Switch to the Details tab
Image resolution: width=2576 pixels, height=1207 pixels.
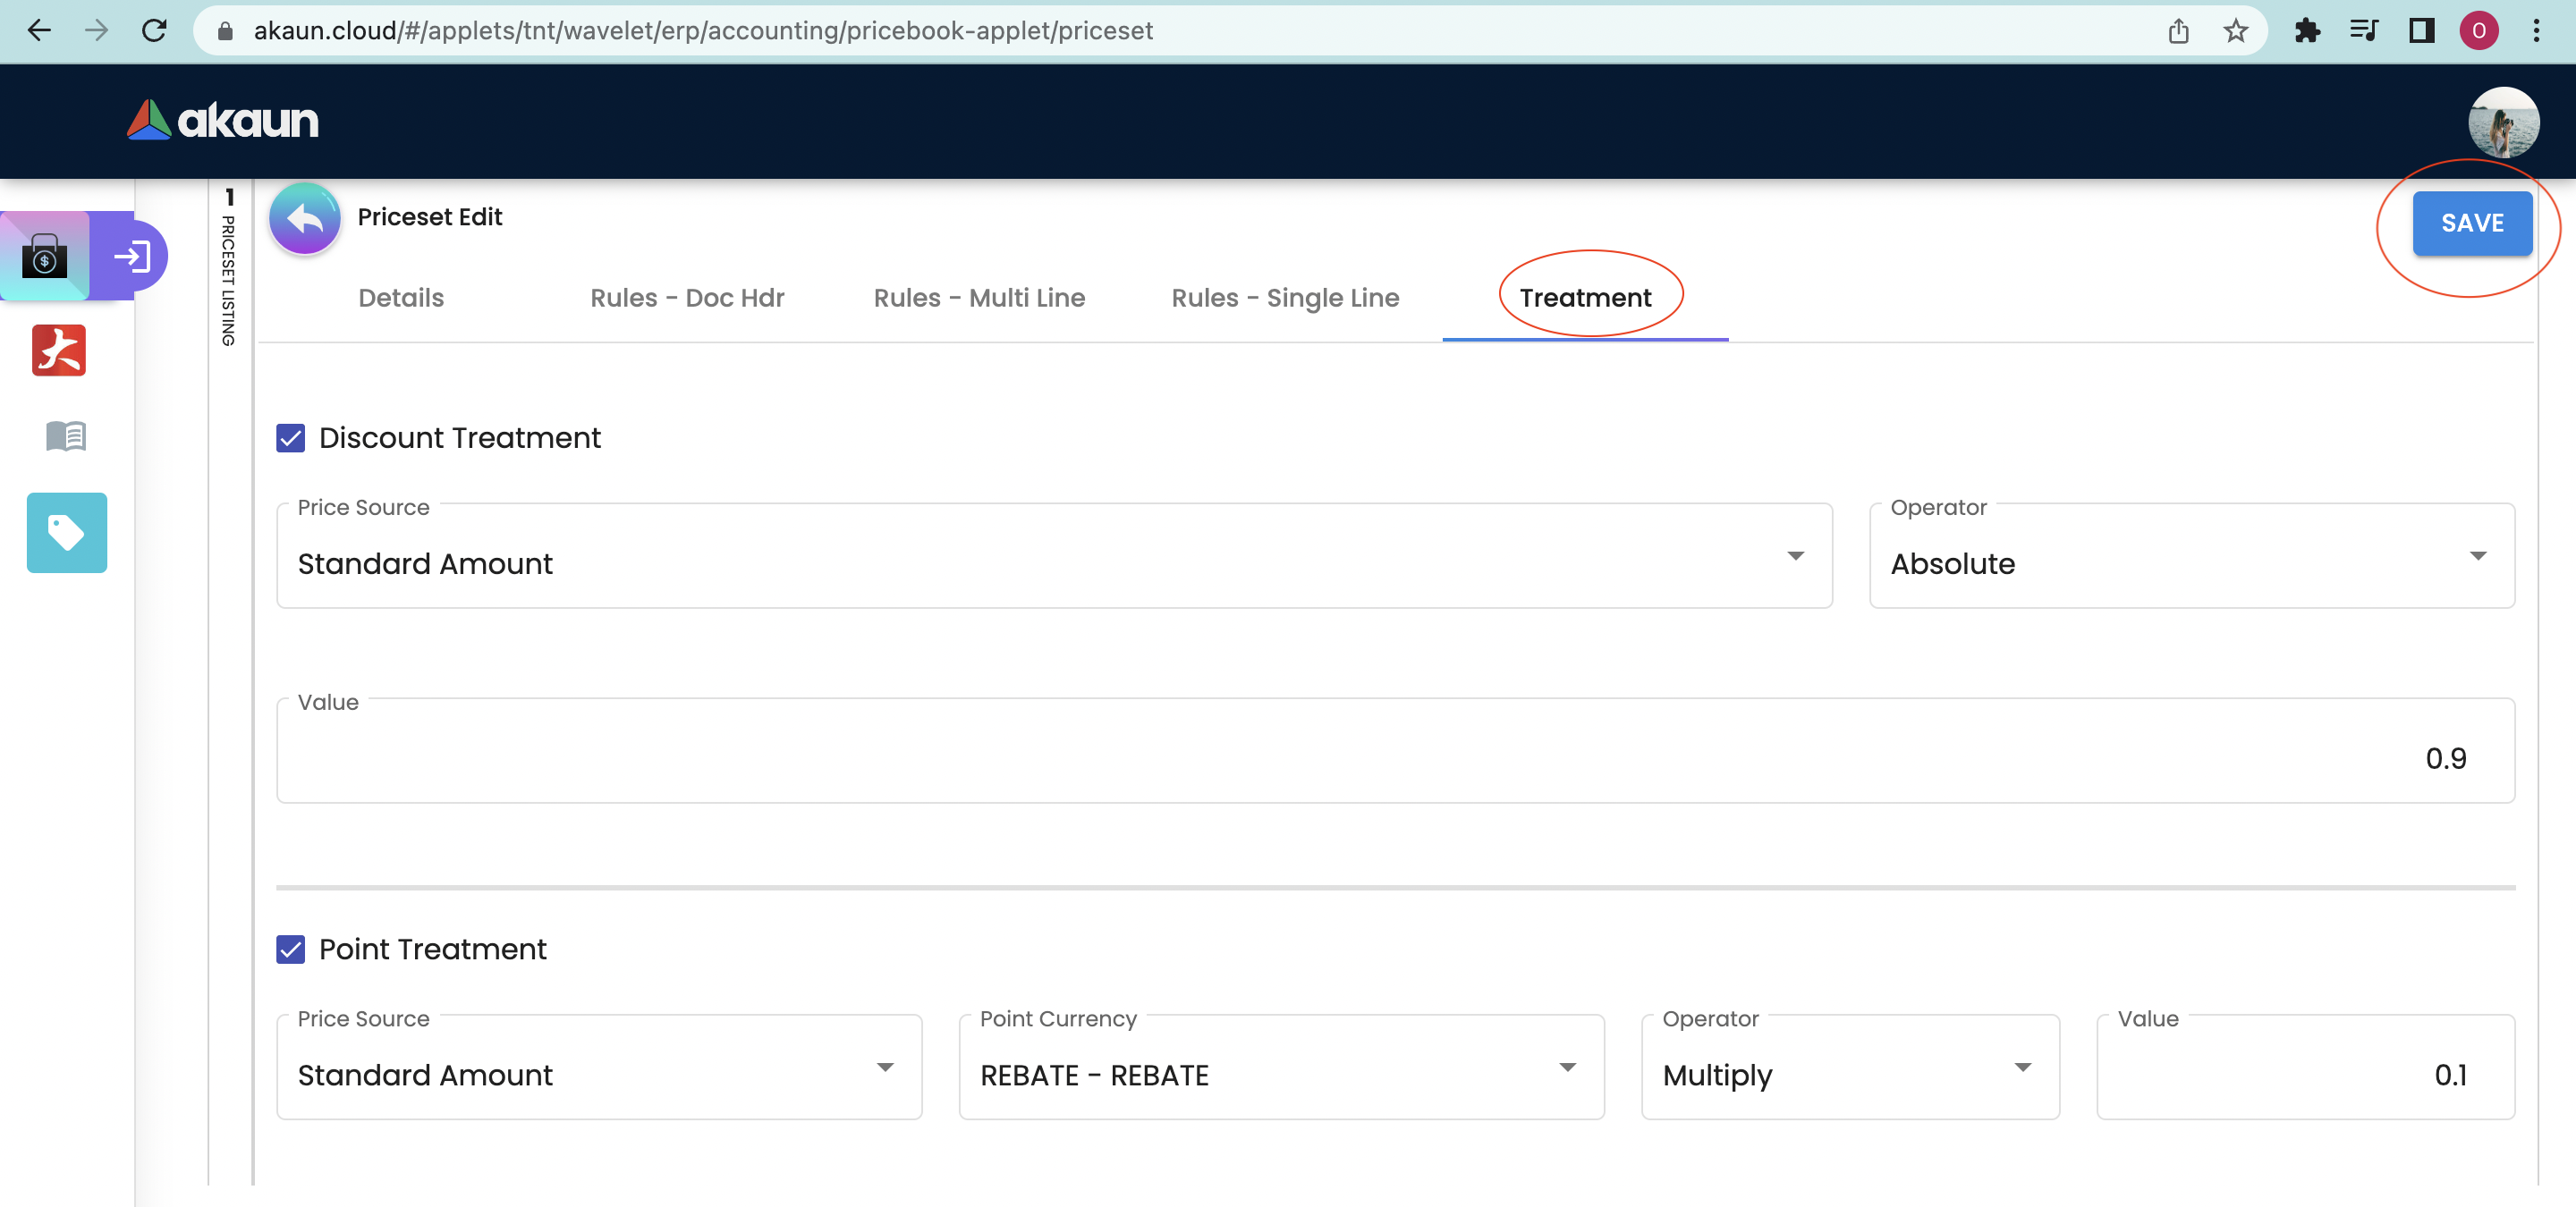point(401,298)
